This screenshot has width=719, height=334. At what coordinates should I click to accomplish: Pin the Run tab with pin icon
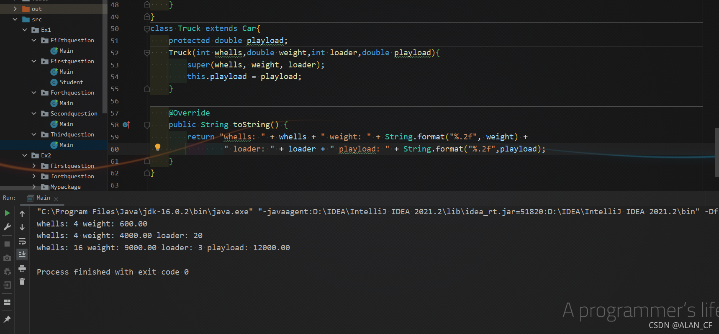point(7,319)
